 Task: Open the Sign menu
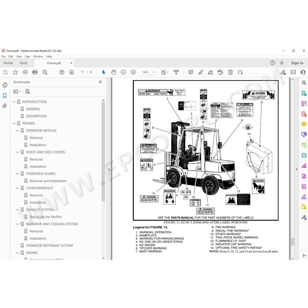pos(27,56)
